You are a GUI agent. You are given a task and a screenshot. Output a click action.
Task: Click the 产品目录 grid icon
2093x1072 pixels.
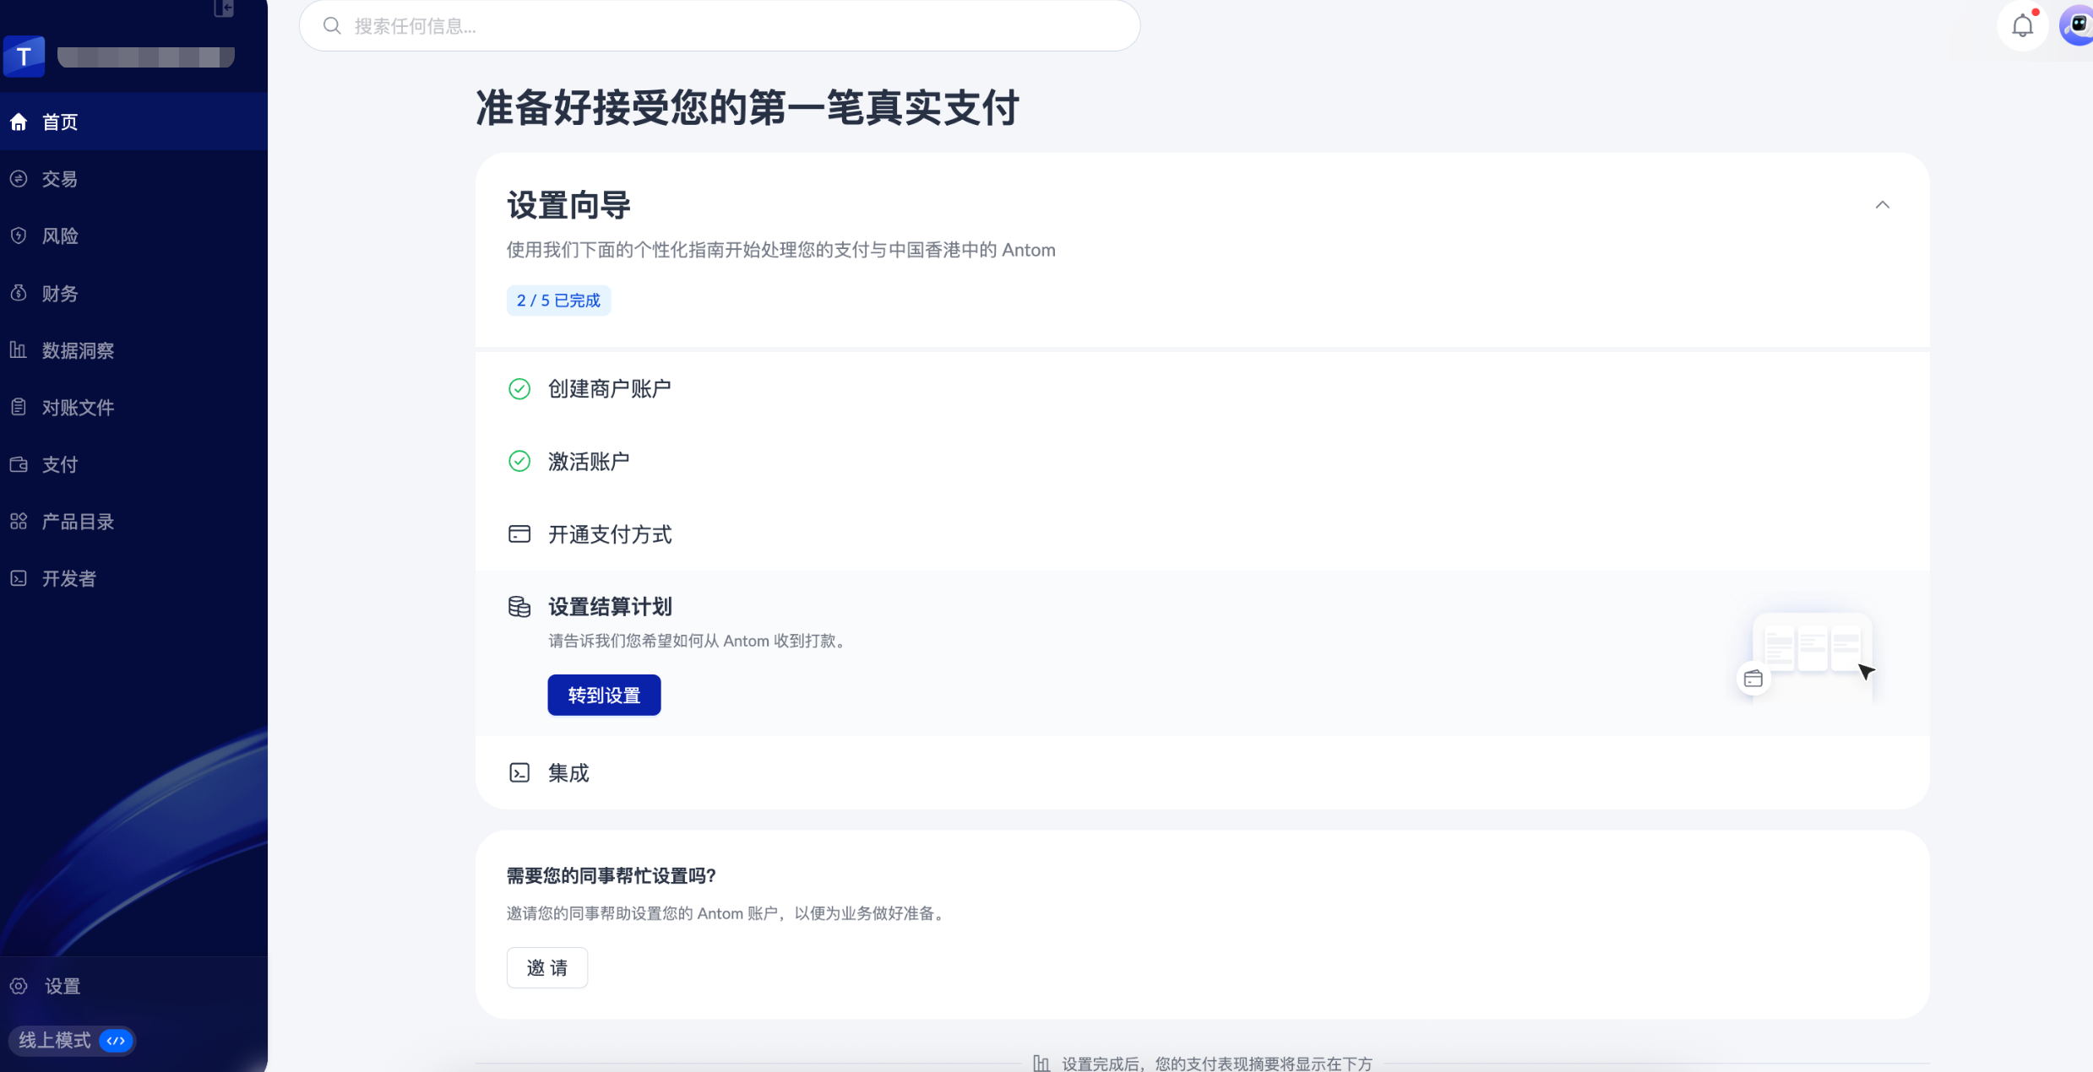click(x=19, y=522)
